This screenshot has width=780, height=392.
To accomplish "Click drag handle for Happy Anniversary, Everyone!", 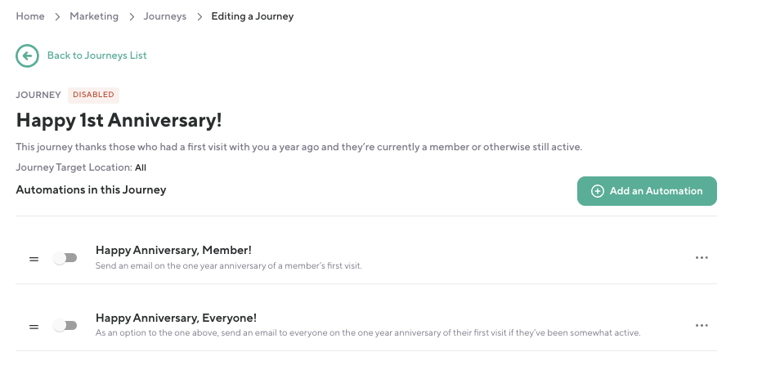I will pos(34,326).
